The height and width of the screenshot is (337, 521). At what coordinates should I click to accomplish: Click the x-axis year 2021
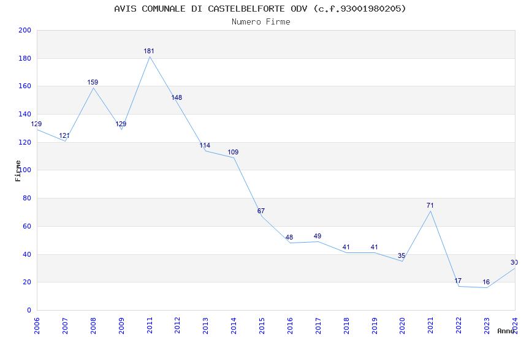click(x=431, y=326)
